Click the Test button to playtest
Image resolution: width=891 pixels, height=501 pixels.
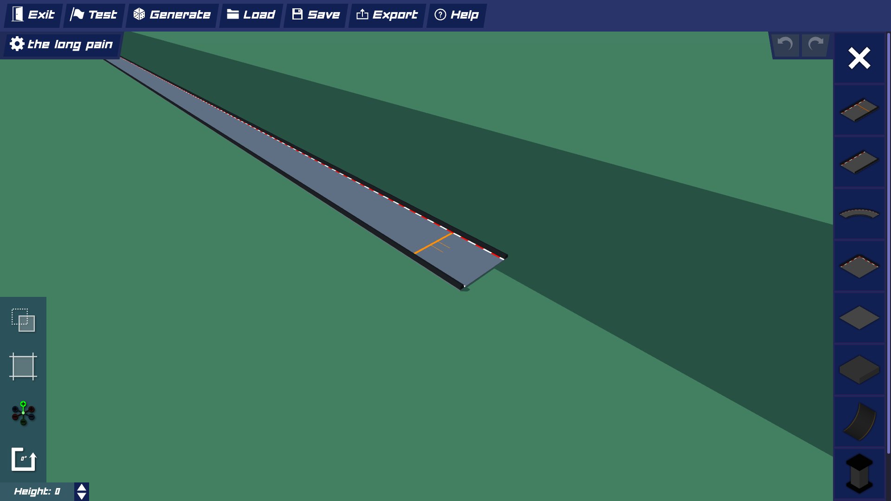(94, 15)
